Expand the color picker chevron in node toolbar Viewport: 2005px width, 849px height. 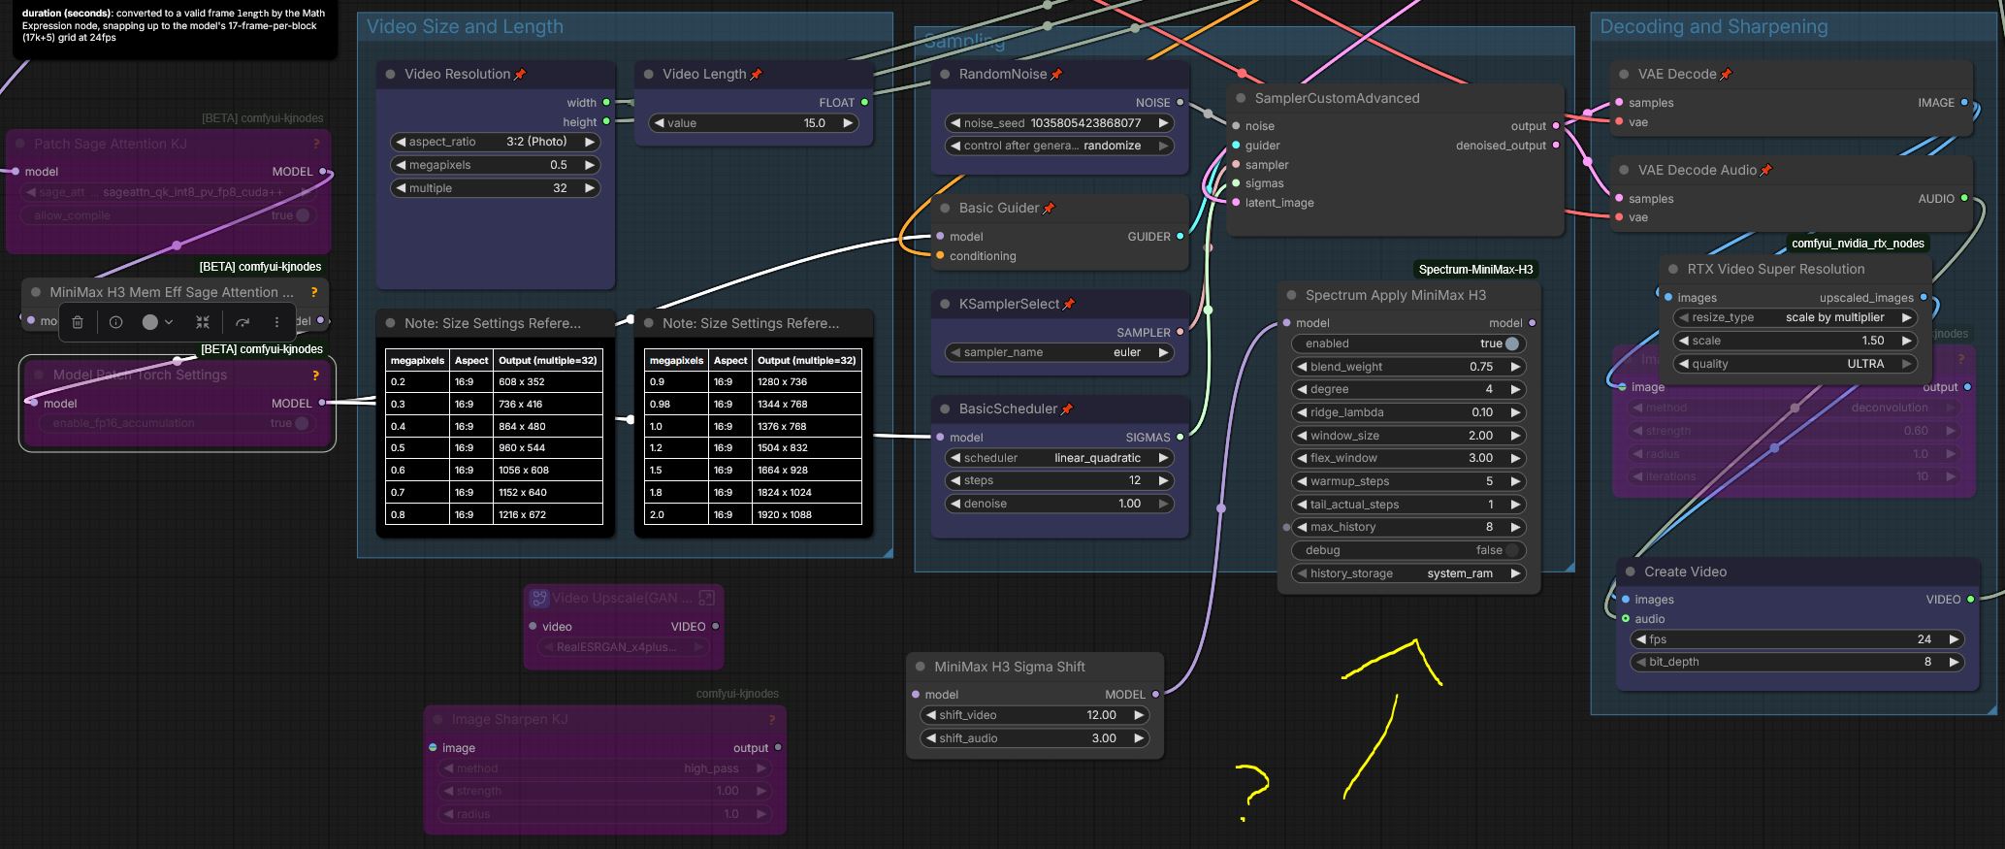(x=169, y=322)
